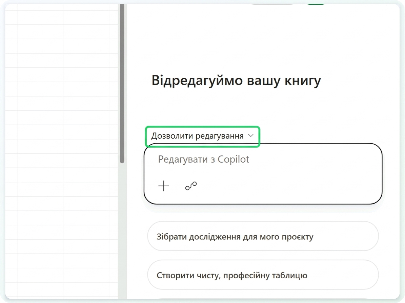
Task: Click the vertical scrollbar thumb
Action: (122, 83)
